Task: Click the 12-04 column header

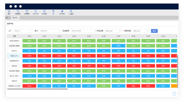Action: (x=74, y=36)
